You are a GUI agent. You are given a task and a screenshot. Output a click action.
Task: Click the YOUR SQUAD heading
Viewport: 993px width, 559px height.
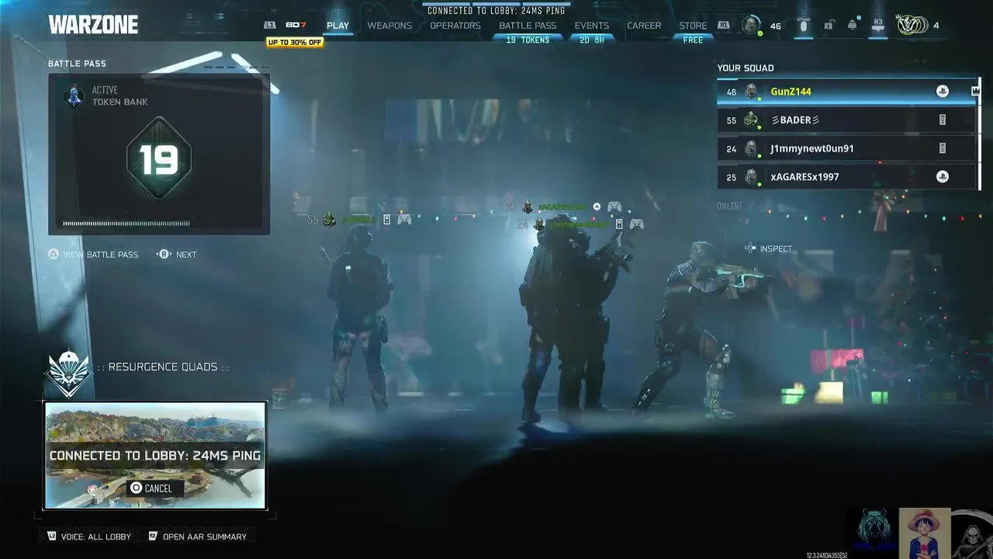pyautogui.click(x=746, y=68)
